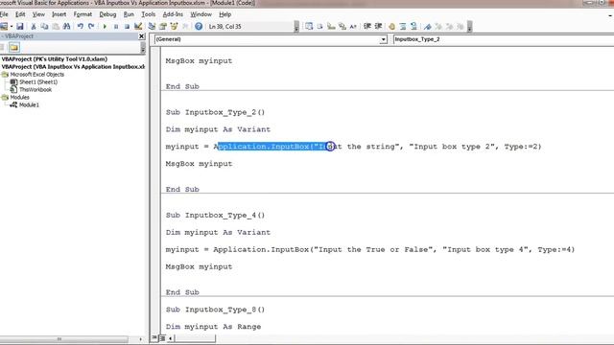Open the (General) object dropdown arrow
This screenshot has height=345, width=614.
384,39
